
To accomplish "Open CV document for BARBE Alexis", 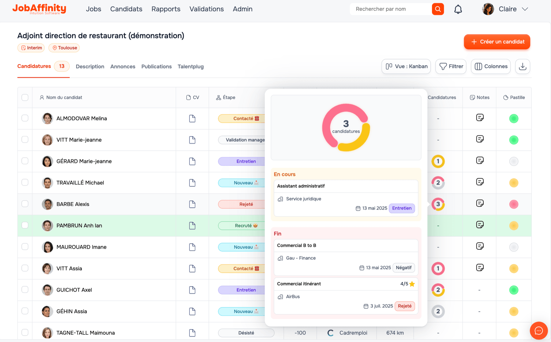I will tap(192, 204).
